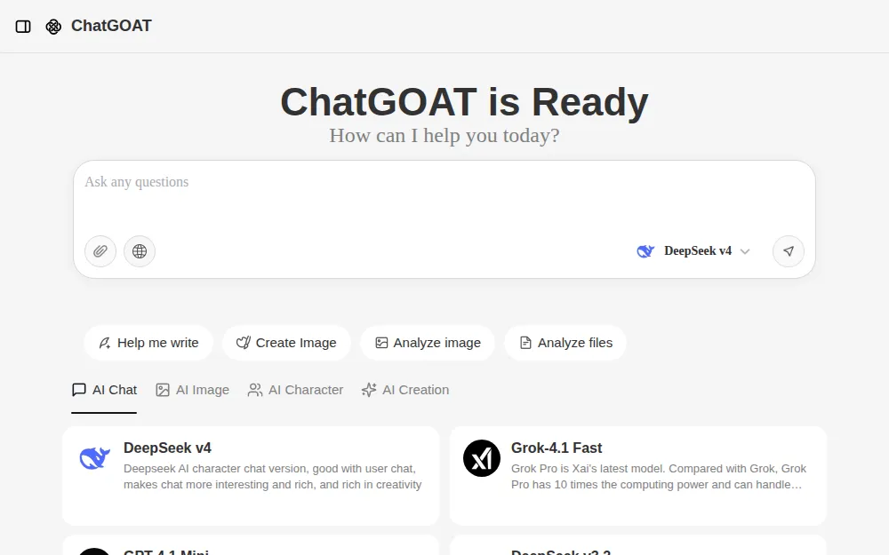Open the DeepSeek v4 model card
Viewport: 889px width, 555px height.
pyautogui.click(x=251, y=476)
